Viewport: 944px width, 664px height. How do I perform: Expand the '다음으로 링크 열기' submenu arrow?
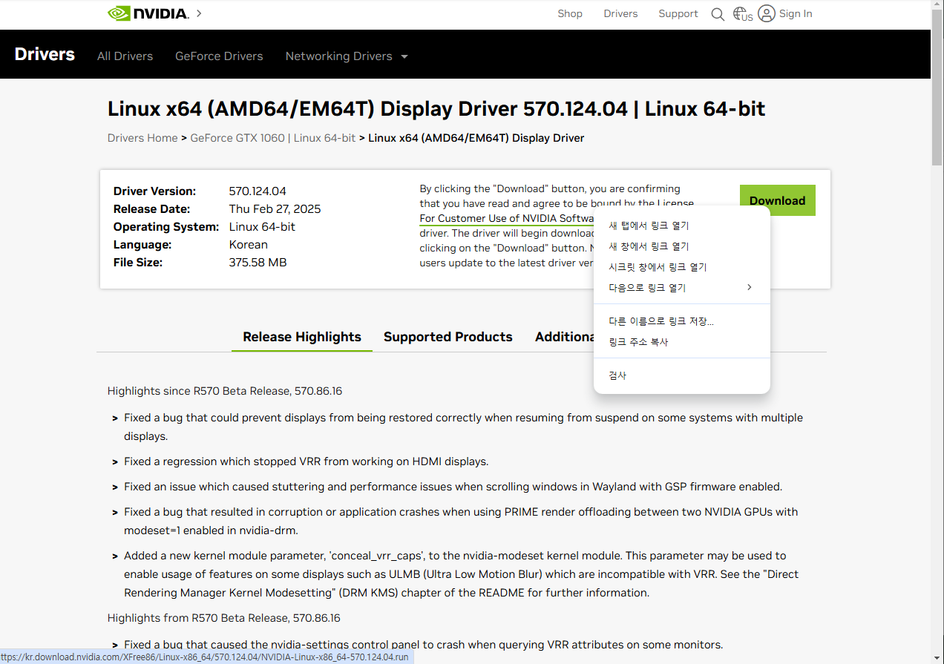click(750, 287)
